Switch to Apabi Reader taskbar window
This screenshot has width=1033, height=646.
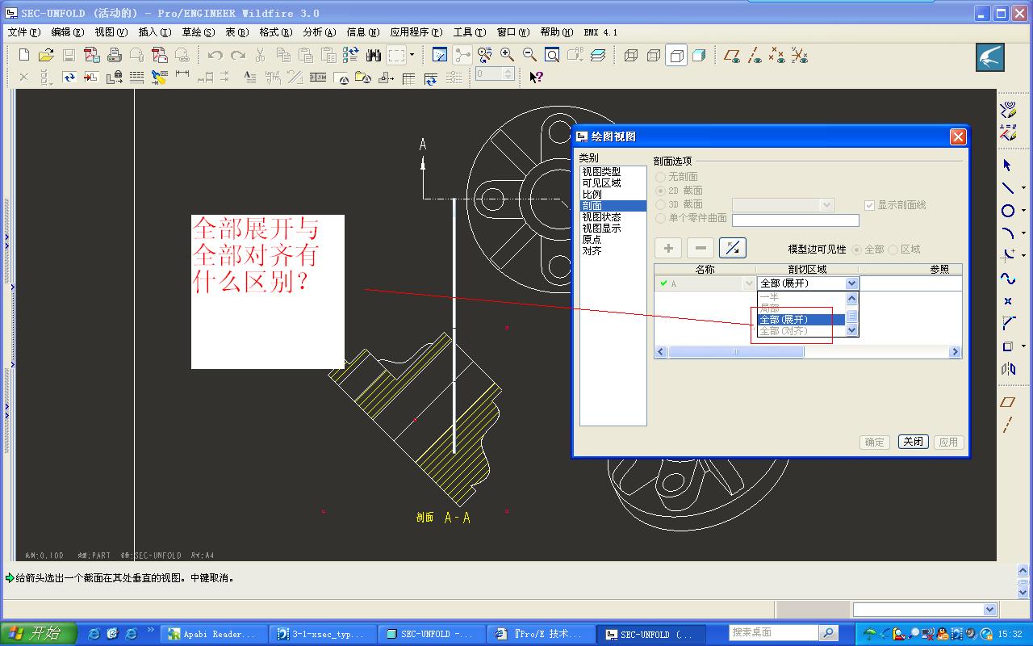tap(213, 634)
